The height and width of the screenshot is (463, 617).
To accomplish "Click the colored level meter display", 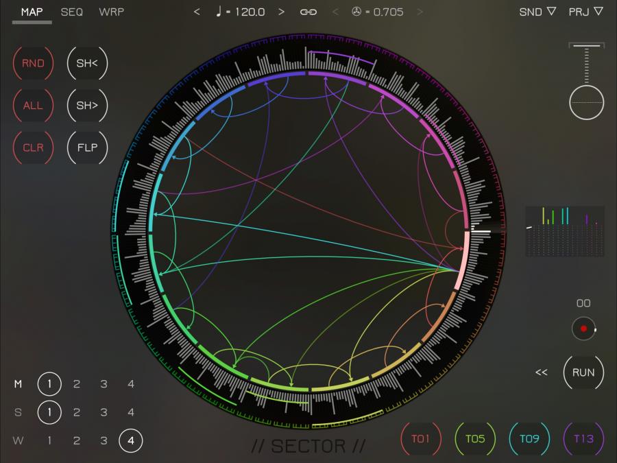I will (565, 231).
